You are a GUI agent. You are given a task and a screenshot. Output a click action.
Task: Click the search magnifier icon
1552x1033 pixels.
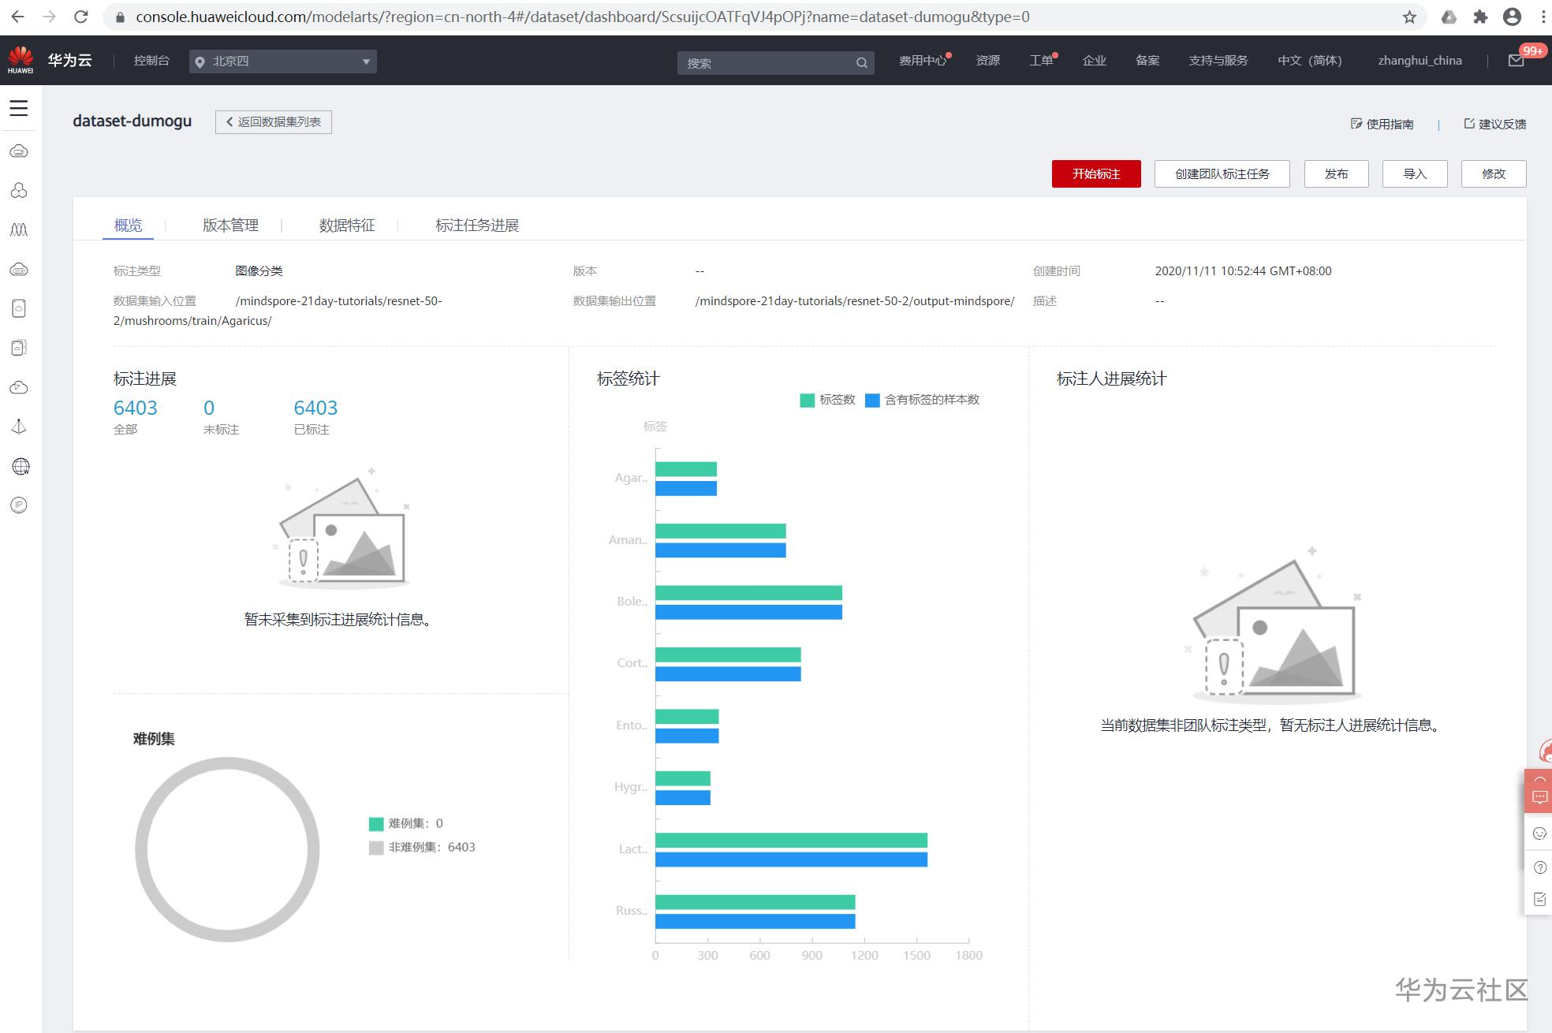861,63
